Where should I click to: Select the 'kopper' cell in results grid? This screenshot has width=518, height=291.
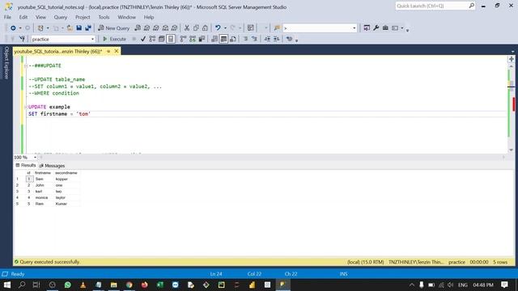point(66,179)
